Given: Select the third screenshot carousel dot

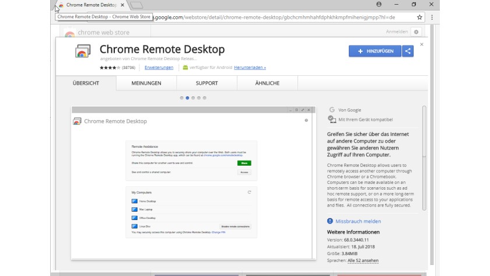Looking at the screenshot, I should [193, 98].
